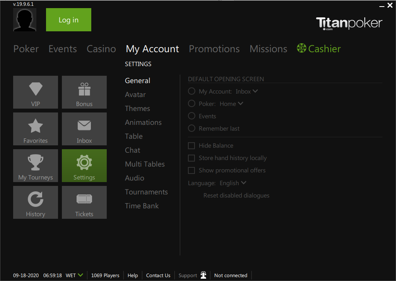Go to the Missions tab
The width and height of the screenshot is (396, 281).
(x=268, y=49)
